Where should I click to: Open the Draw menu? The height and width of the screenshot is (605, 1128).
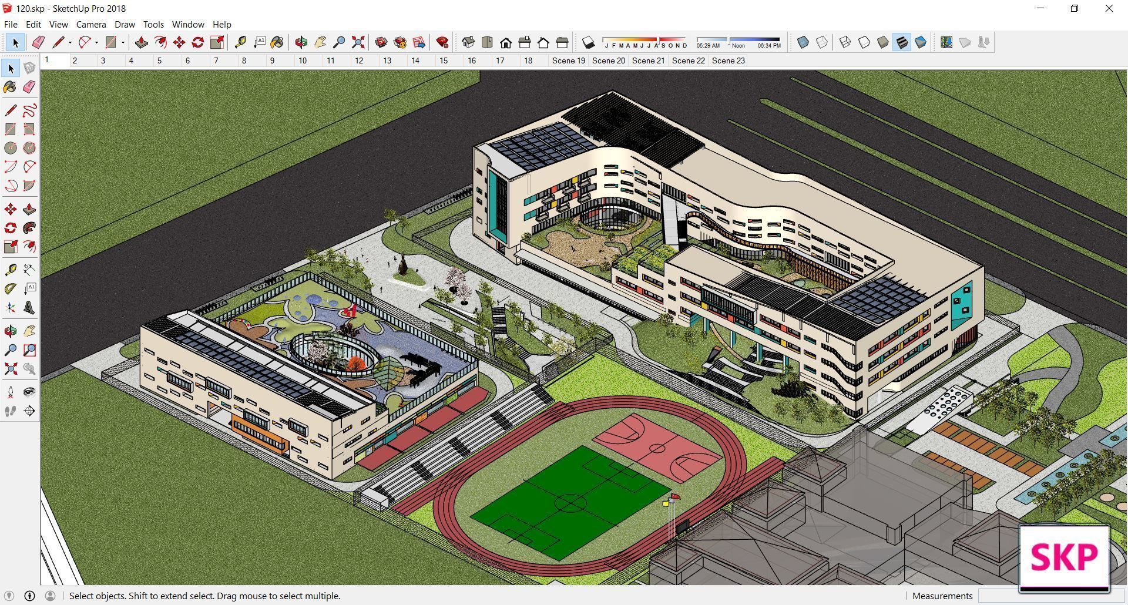pos(125,25)
